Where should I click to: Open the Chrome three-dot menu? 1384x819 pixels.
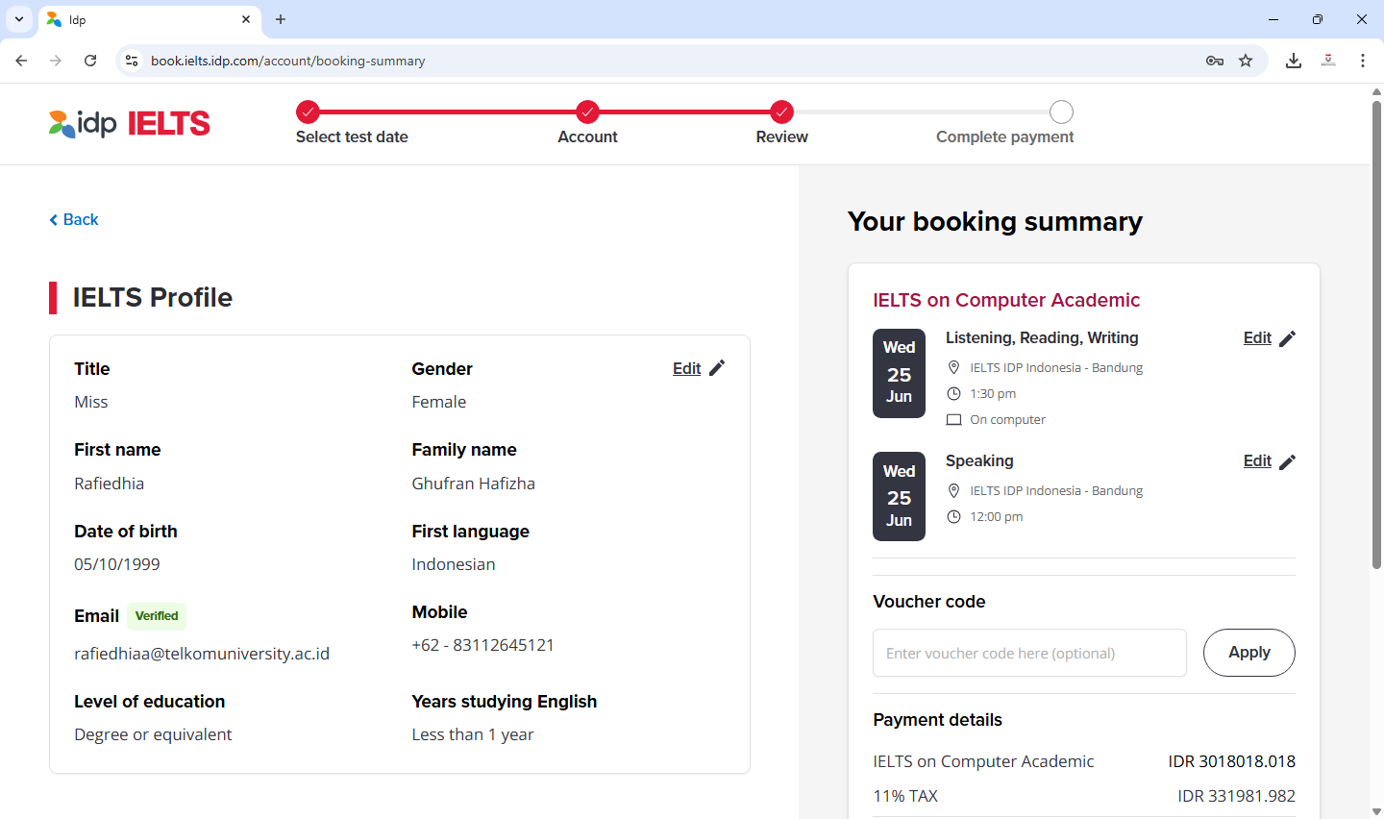(1363, 61)
